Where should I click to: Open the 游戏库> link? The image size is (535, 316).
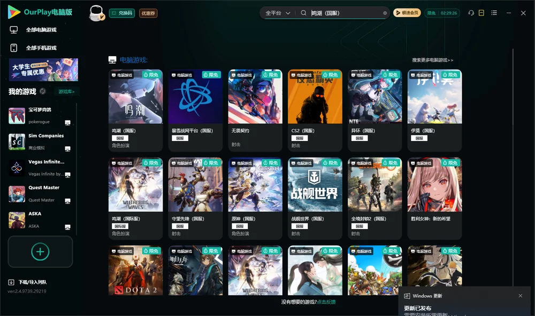tap(66, 92)
